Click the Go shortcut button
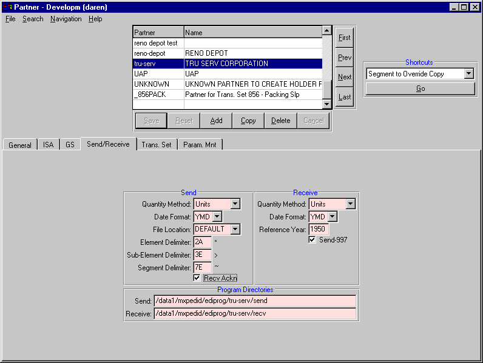The height and width of the screenshot is (363, 483). [420, 88]
